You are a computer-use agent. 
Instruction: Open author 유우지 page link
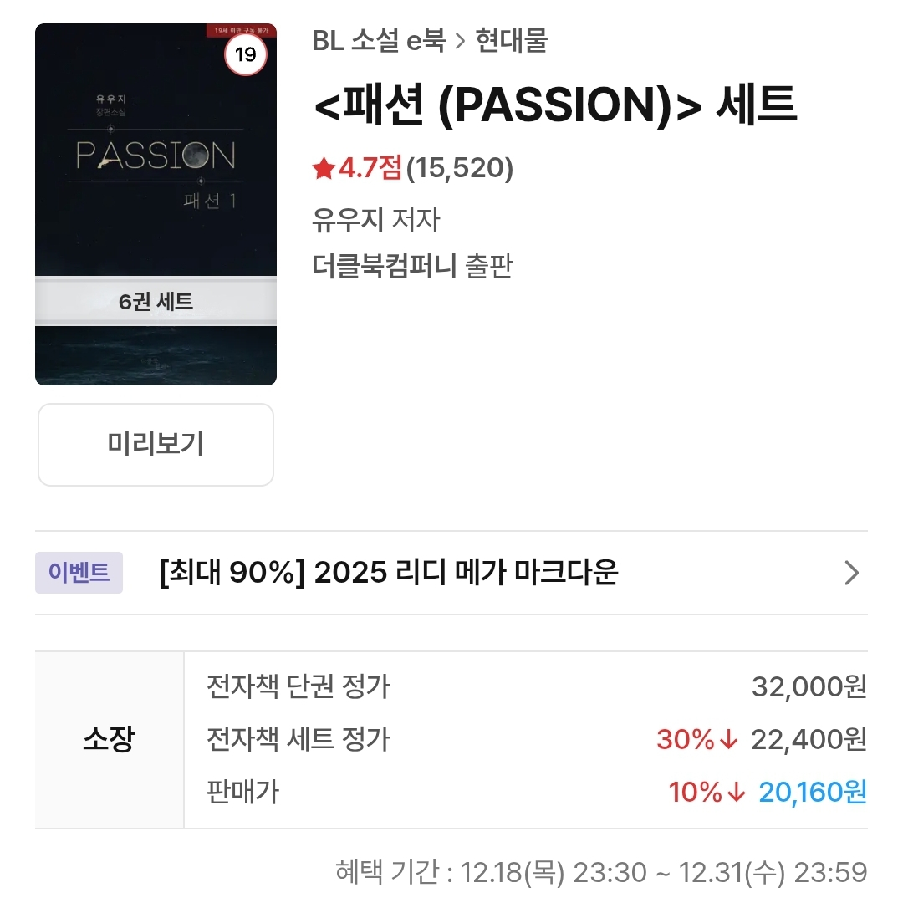click(x=347, y=220)
